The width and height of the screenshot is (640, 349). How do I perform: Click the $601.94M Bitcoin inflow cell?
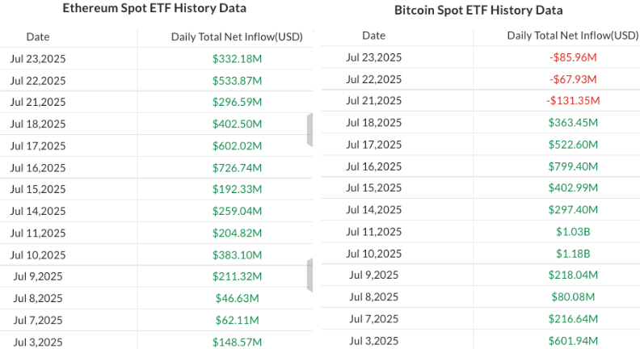(x=572, y=340)
